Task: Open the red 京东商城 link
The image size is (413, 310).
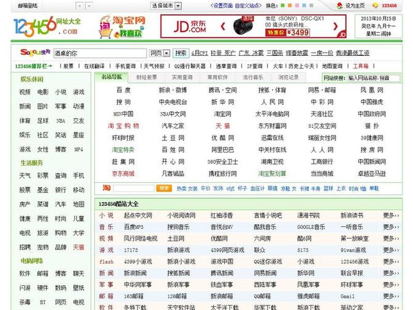Action: click(x=123, y=174)
